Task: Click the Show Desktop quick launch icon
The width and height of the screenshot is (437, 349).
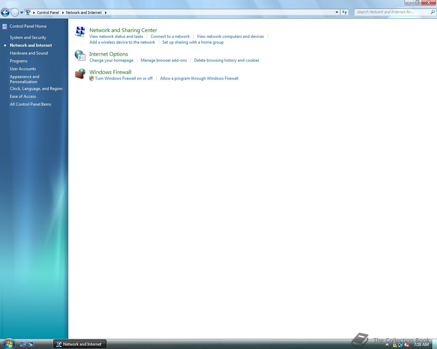Action: point(23,344)
